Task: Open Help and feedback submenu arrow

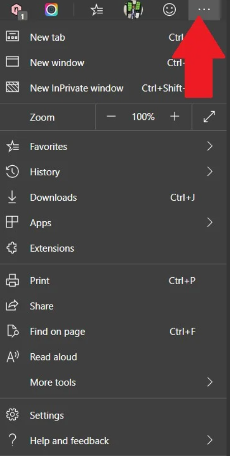Action: point(210,440)
